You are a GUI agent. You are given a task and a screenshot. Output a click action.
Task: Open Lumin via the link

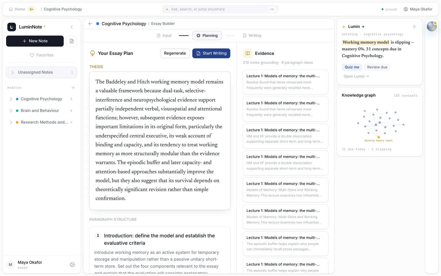point(356,76)
